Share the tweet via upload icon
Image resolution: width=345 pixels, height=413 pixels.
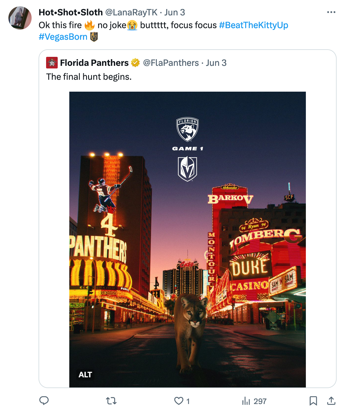331,401
